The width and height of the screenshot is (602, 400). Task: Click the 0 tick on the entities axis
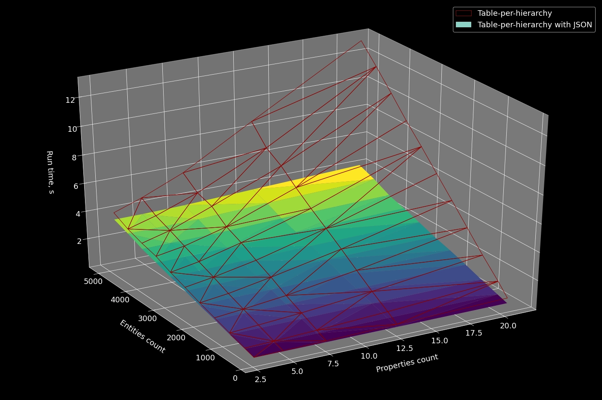pyautogui.click(x=235, y=377)
